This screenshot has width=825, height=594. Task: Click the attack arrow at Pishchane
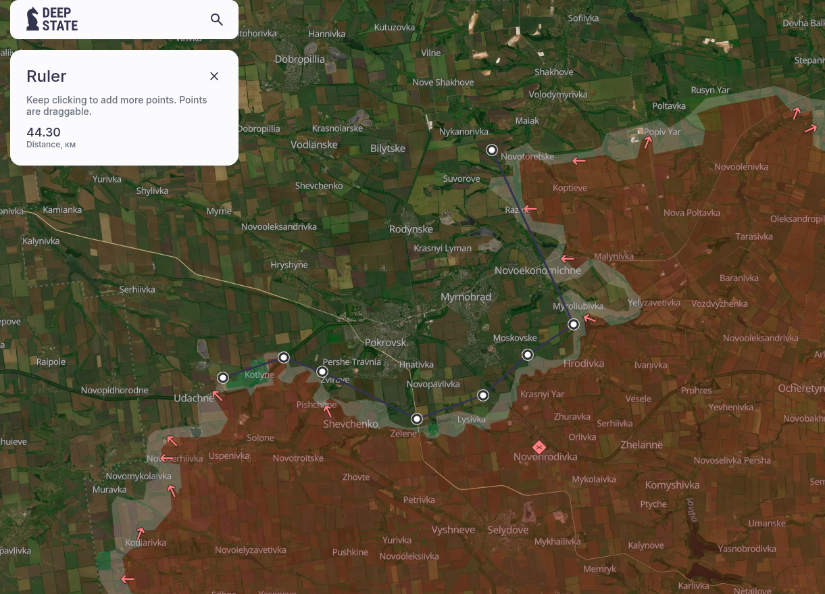click(328, 411)
